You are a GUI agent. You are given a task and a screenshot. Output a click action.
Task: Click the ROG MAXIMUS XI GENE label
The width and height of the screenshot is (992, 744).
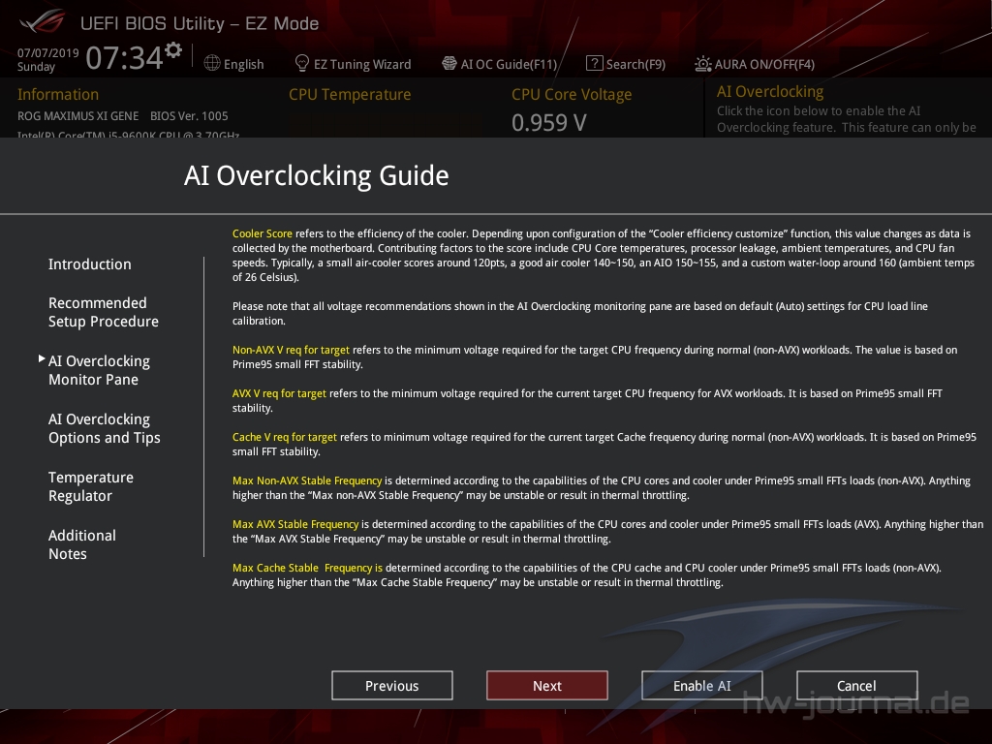[x=77, y=116]
